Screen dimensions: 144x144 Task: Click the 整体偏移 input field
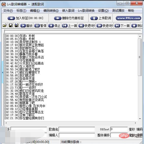[119, 135]
